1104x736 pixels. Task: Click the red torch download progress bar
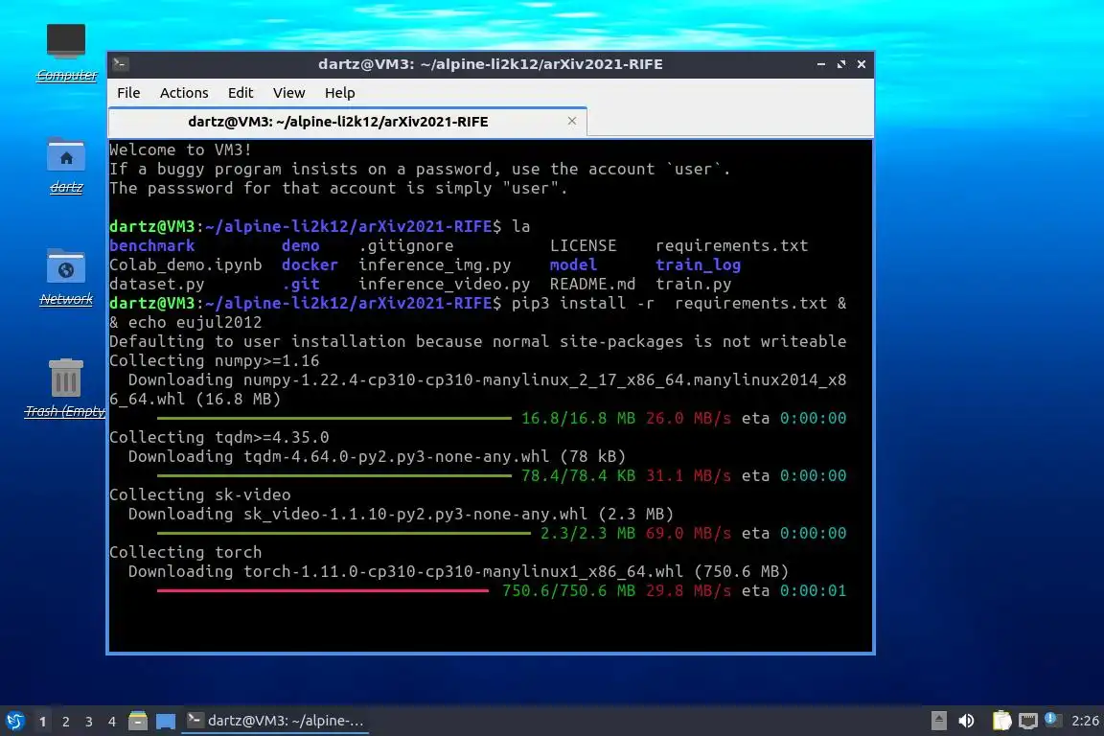pyautogui.click(x=322, y=591)
